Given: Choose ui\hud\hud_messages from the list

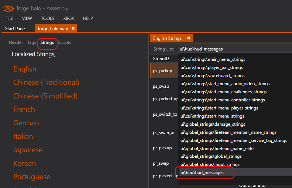Looking at the screenshot, I should (x=202, y=173).
